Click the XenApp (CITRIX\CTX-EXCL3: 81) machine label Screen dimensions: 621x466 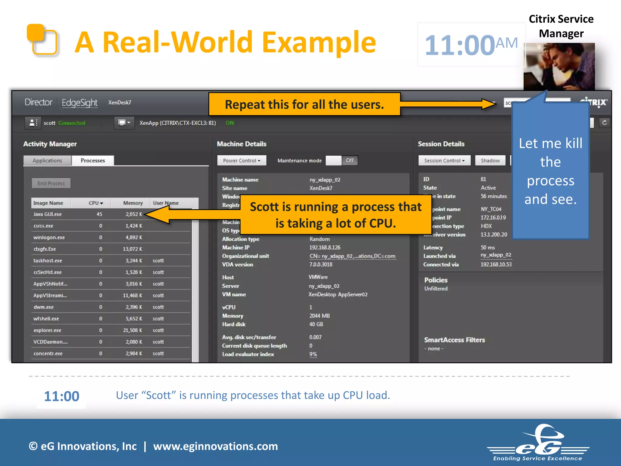click(x=178, y=123)
